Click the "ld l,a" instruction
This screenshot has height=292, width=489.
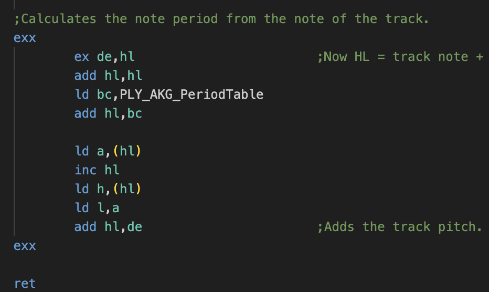(x=97, y=208)
